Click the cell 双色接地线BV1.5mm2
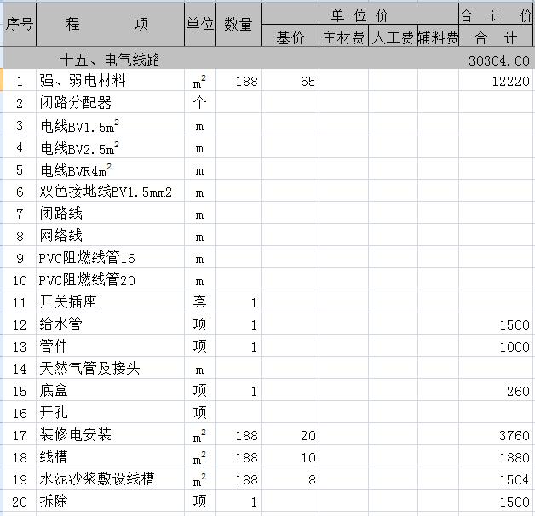 coord(110,192)
